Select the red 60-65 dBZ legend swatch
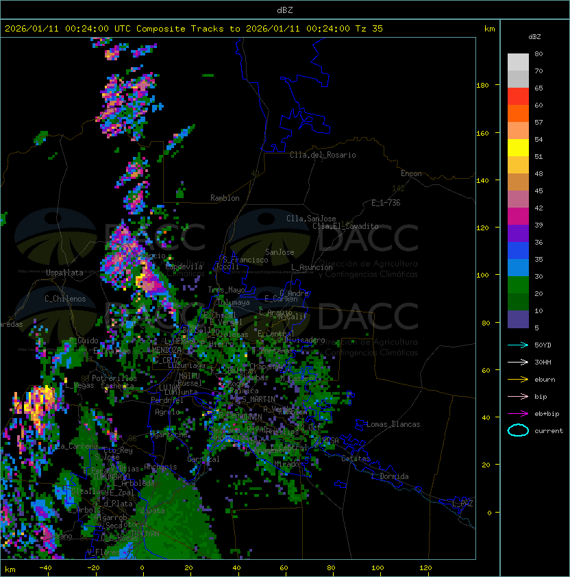This screenshot has height=577, width=570. 518,97
